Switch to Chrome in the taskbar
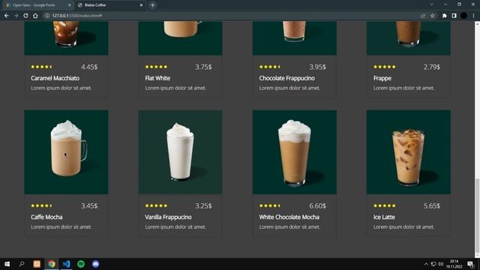Image resolution: width=480 pixels, height=270 pixels. coord(52,264)
